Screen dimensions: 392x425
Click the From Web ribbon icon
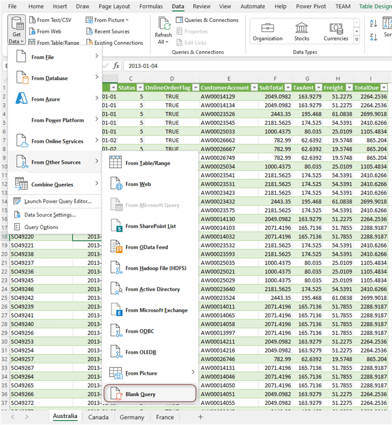click(45, 31)
